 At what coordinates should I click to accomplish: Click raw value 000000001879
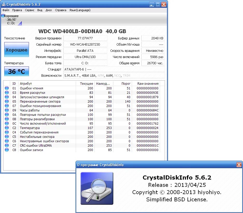[148, 97]
